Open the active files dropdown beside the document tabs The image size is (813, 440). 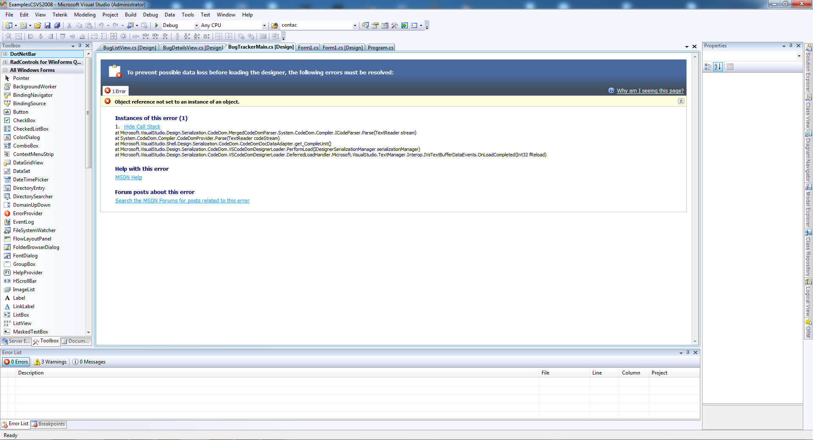click(687, 47)
